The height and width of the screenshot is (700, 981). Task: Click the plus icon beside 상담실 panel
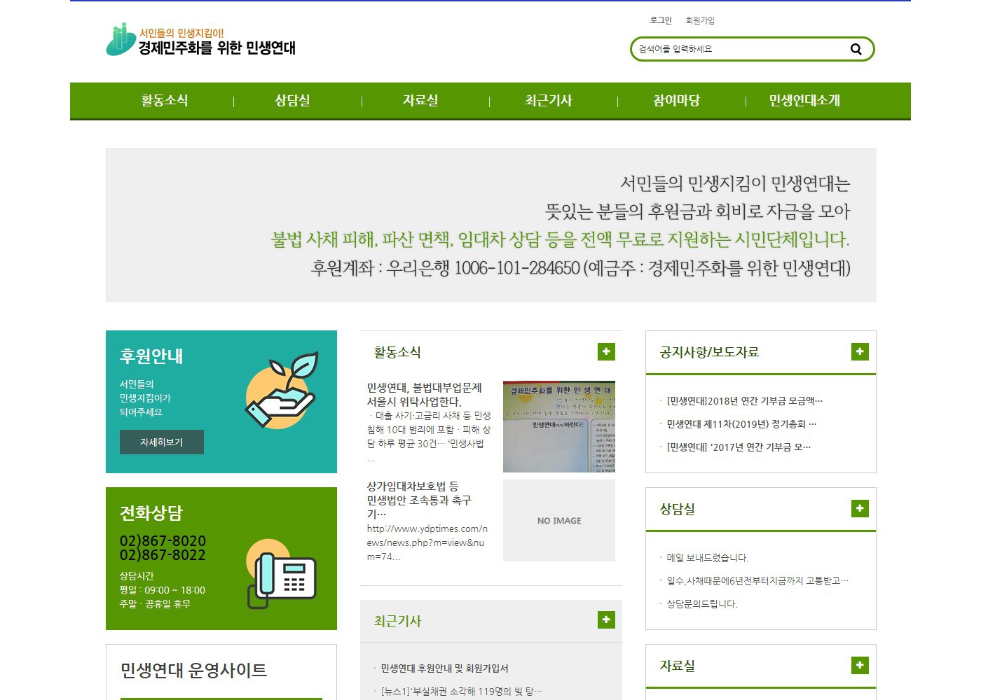click(x=859, y=508)
